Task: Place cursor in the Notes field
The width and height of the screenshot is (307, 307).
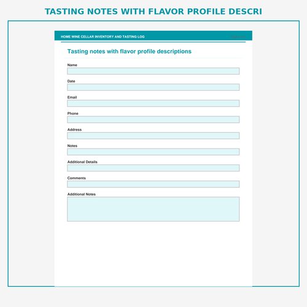Action: [x=153, y=152]
